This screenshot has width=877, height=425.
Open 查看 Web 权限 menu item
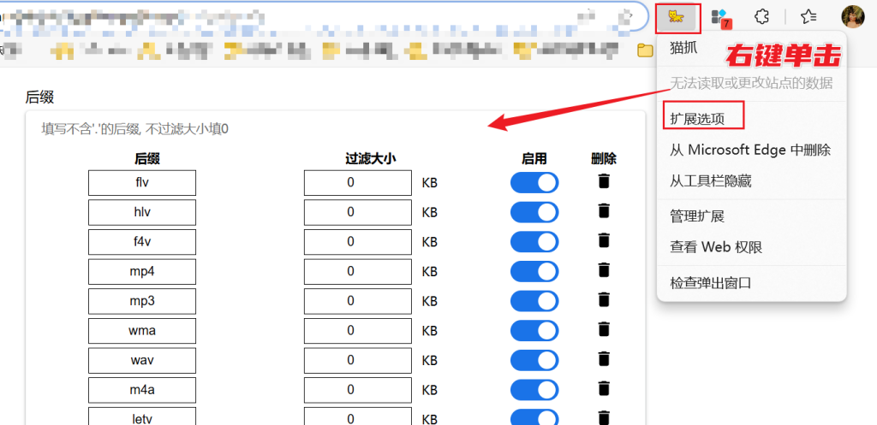715,247
